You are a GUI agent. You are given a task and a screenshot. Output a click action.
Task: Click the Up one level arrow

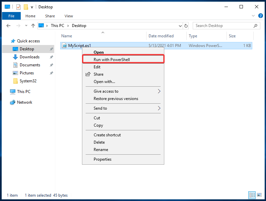pos(33,26)
